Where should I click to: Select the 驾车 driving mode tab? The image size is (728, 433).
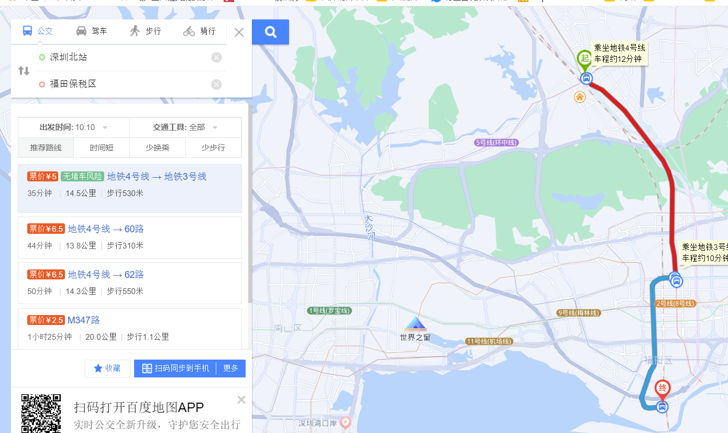tap(92, 31)
